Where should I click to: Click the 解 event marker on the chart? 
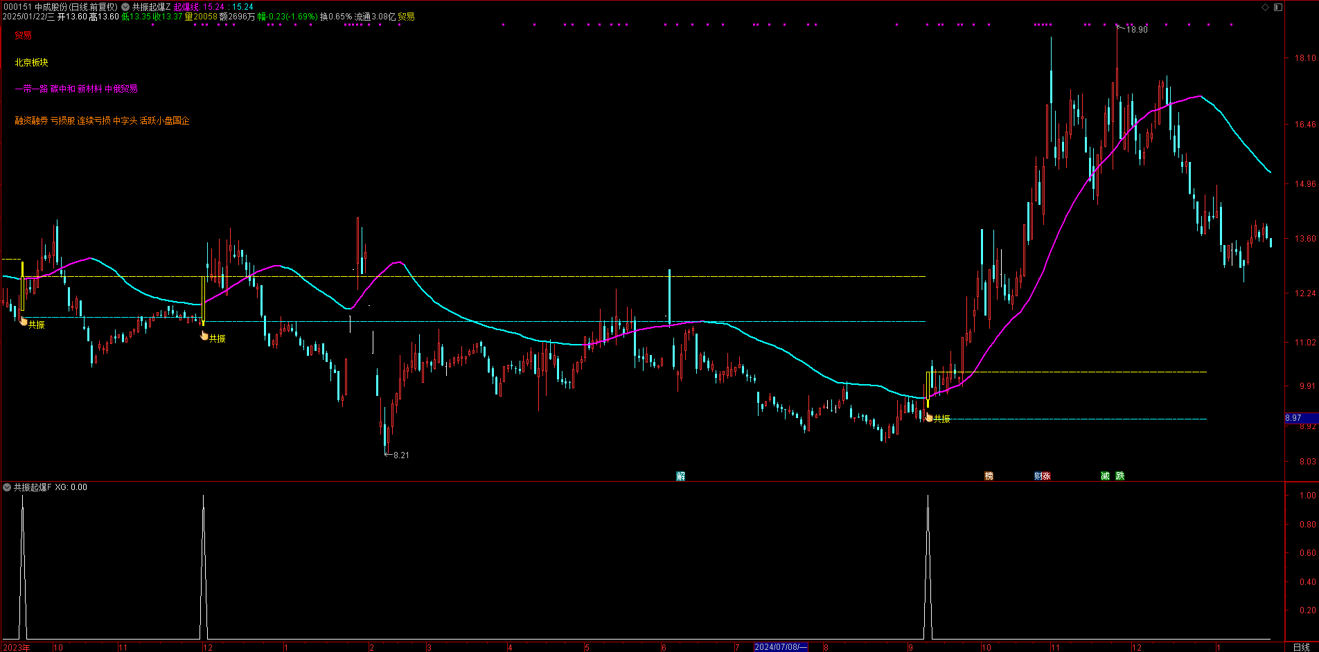pos(680,476)
